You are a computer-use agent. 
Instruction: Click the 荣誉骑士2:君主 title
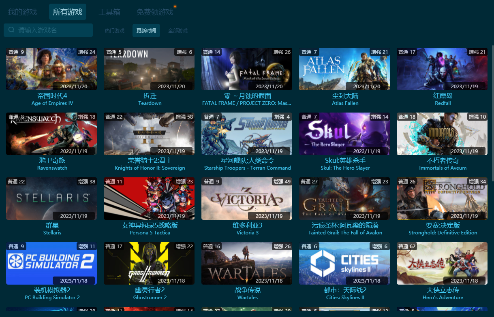150,161
